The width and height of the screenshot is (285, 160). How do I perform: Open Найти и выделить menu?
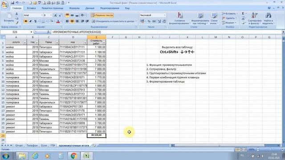268,19
